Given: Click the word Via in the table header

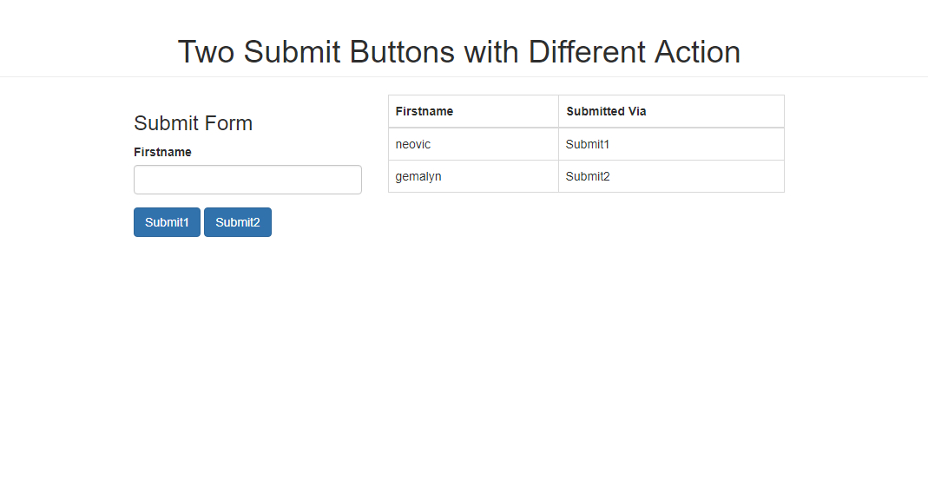Looking at the screenshot, I should [637, 111].
